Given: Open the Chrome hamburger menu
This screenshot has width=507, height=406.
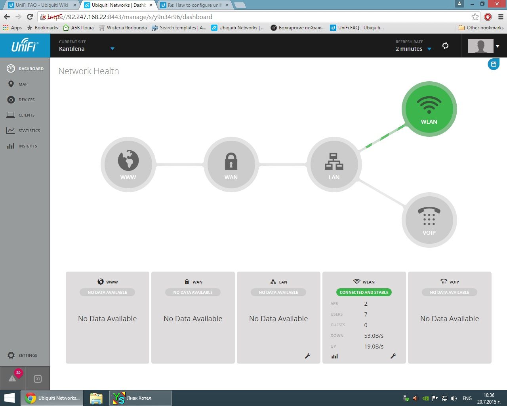Looking at the screenshot, I should coord(500,17).
